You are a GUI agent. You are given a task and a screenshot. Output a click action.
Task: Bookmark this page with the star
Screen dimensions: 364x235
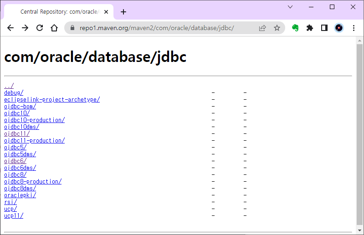pos(277,28)
